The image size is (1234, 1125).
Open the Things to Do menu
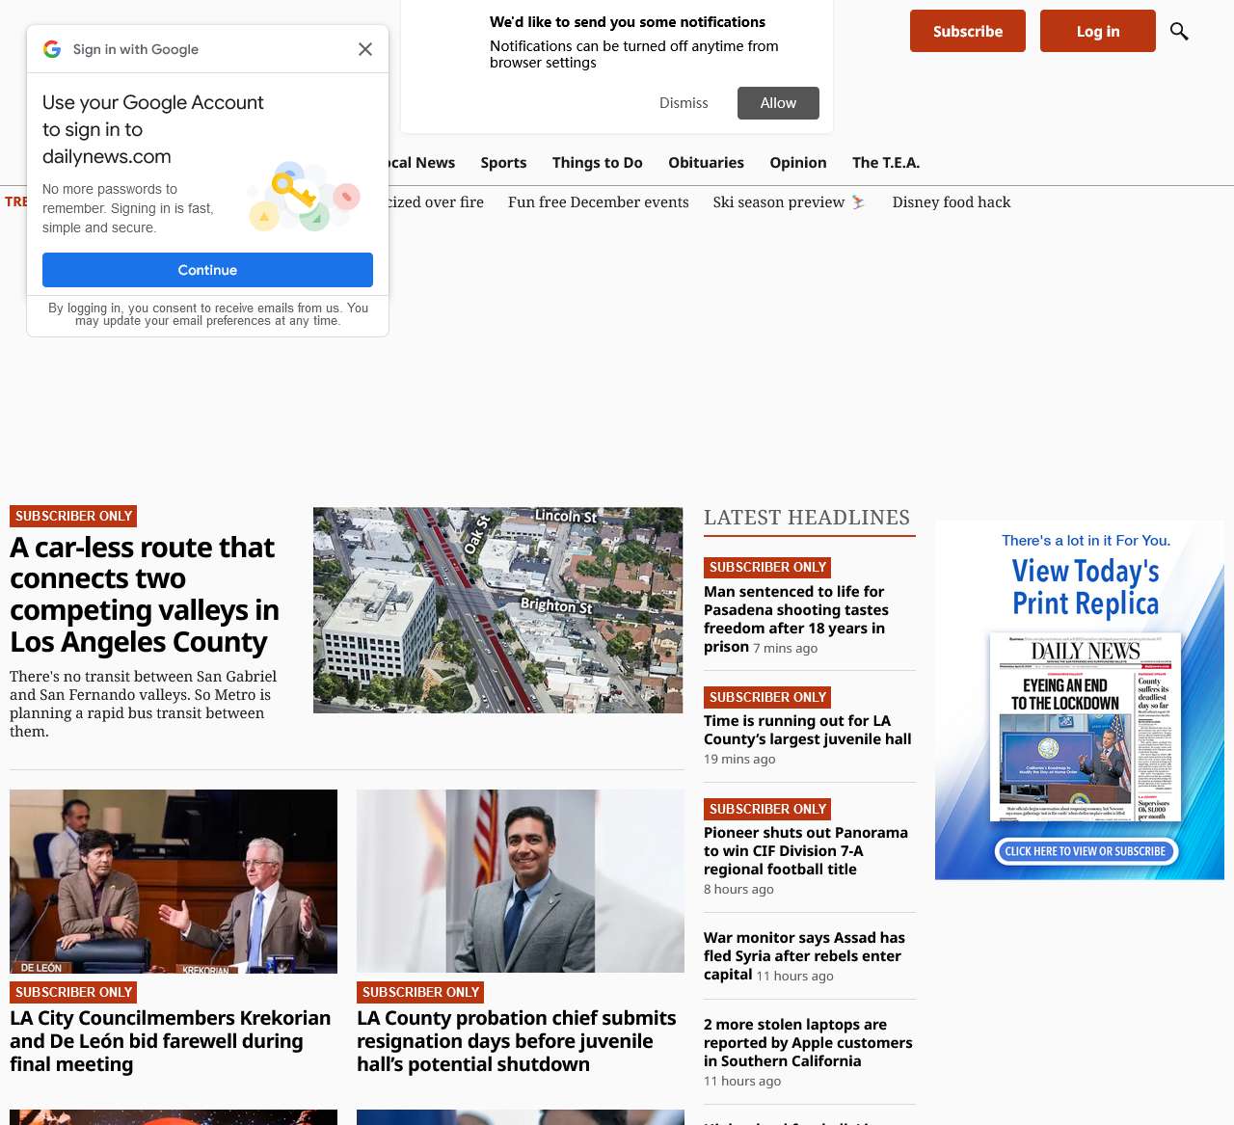click(x=598, y=163)
